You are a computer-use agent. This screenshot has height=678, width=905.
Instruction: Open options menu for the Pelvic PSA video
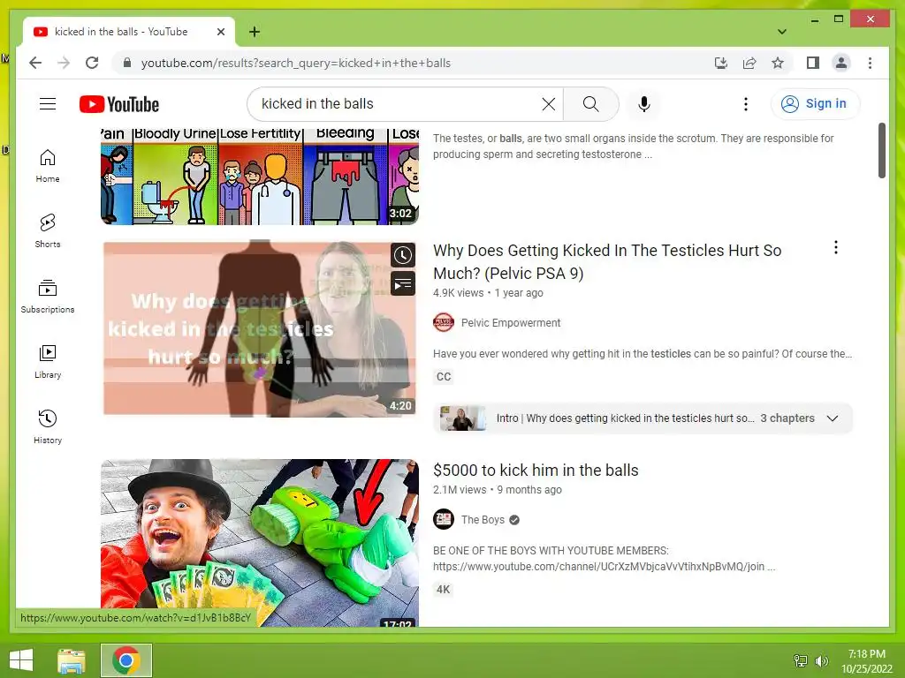tap(836, 248)
